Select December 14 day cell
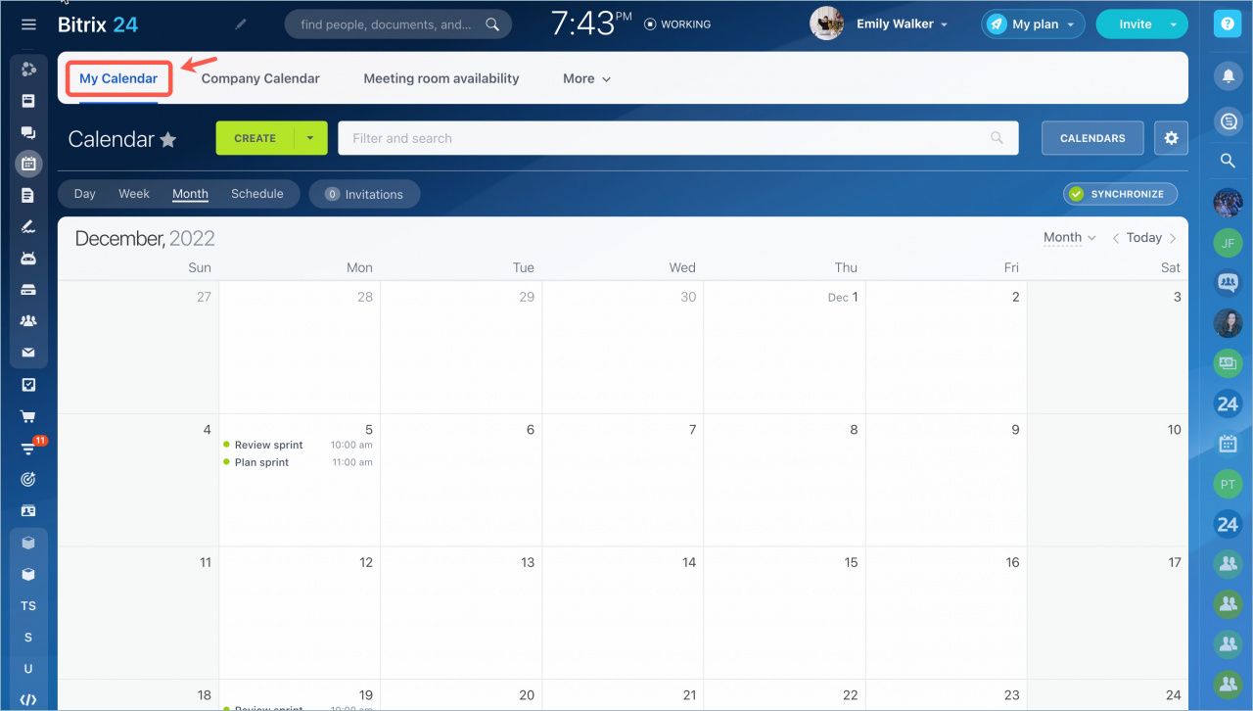This screenshot has width=1253, height=711. click(x=623, y=613)
